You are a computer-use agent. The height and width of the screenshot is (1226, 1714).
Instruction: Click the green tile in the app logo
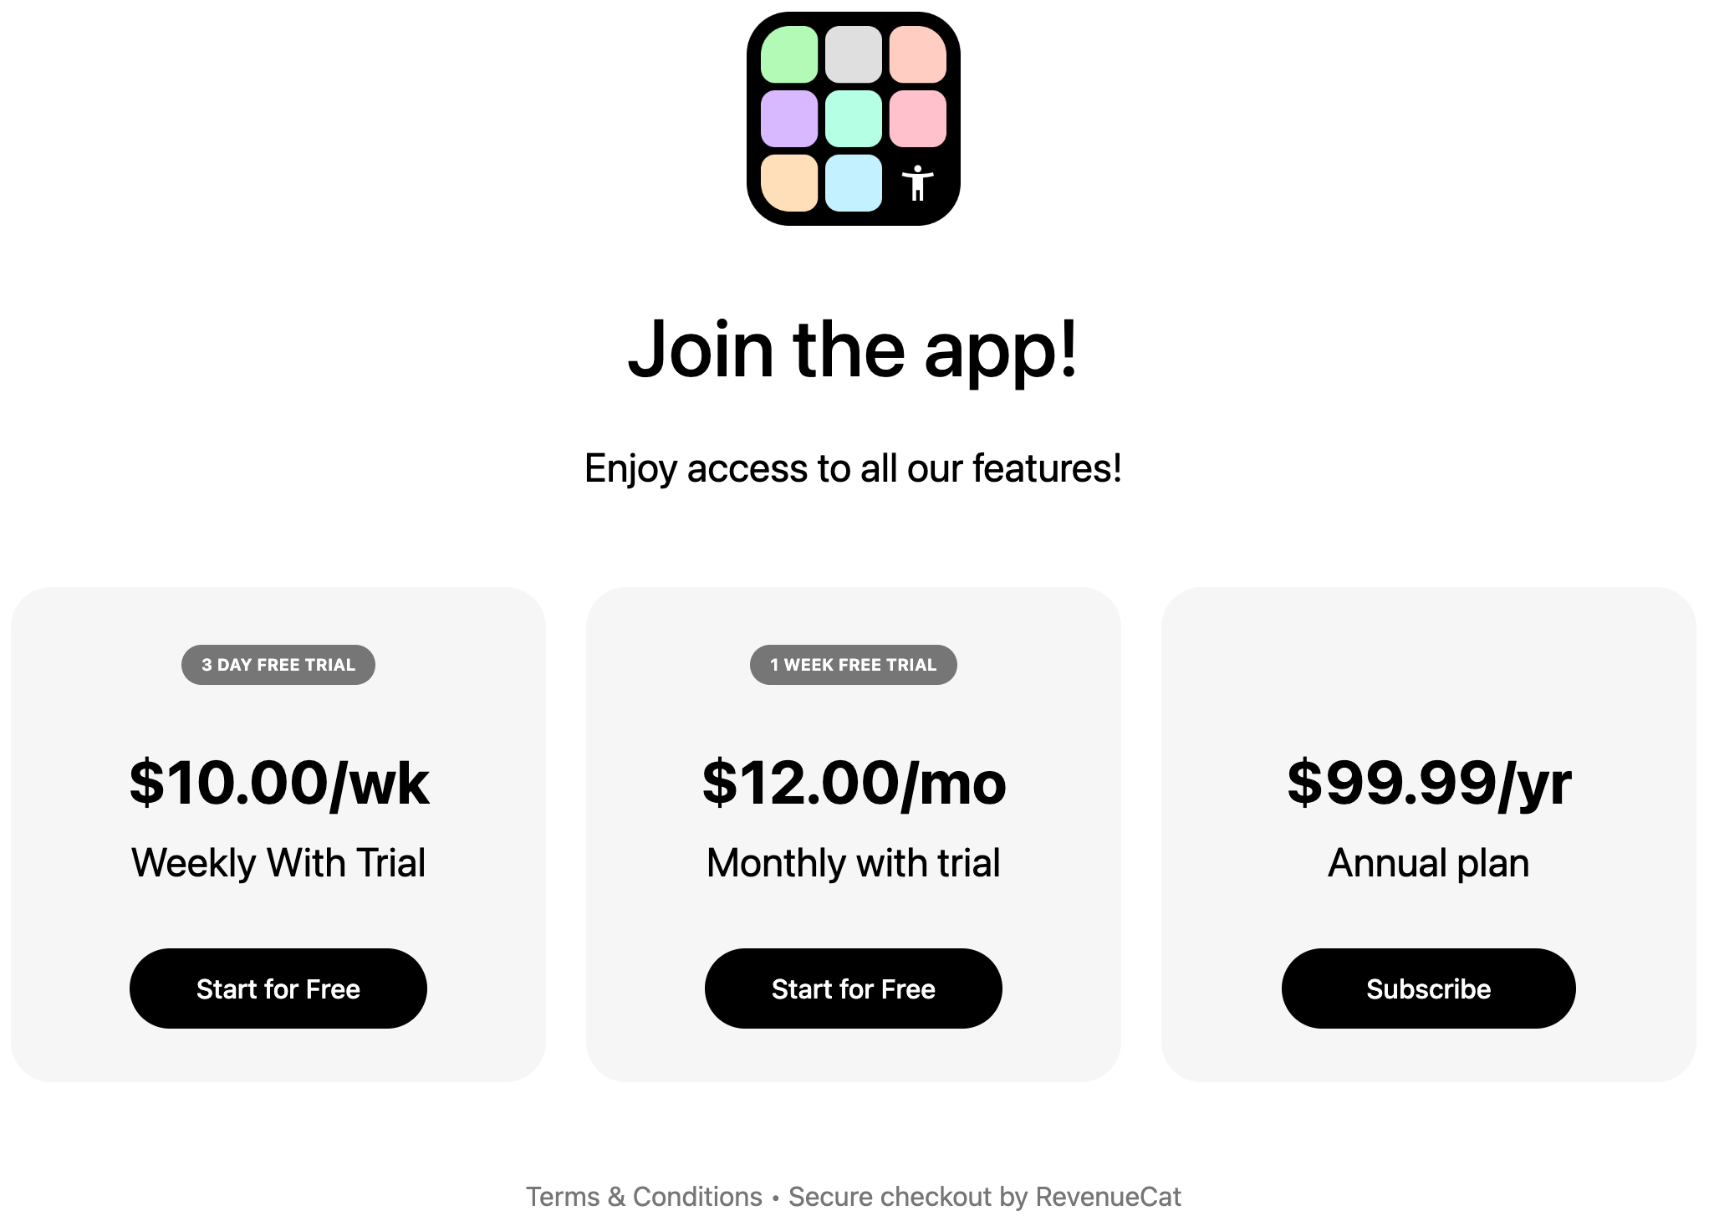789,54
